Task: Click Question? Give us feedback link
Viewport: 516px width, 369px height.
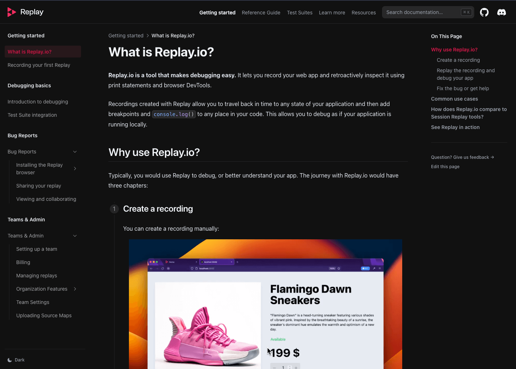Action: click(x=462, y=157)
